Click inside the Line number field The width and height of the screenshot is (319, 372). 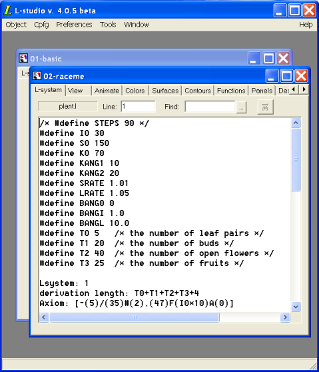pyautogui.click(x=138, y=106)
